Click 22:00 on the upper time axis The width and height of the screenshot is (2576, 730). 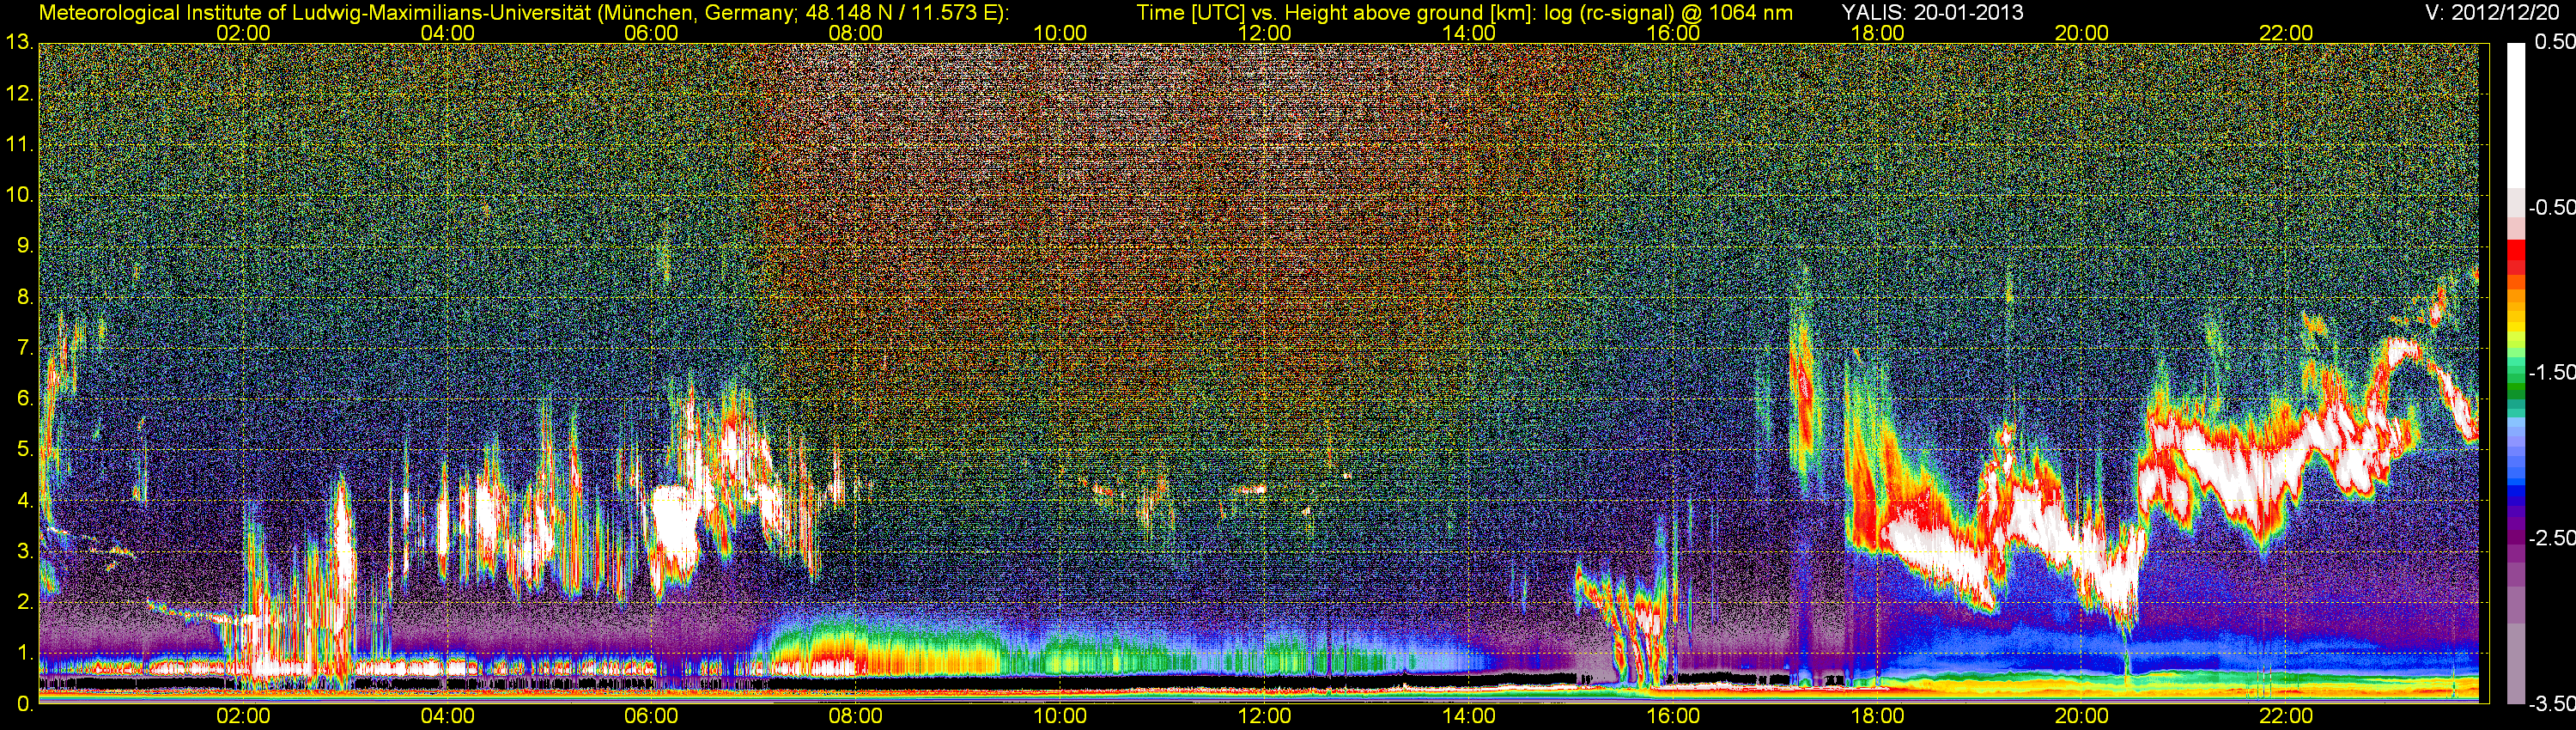coord(2286,33)
